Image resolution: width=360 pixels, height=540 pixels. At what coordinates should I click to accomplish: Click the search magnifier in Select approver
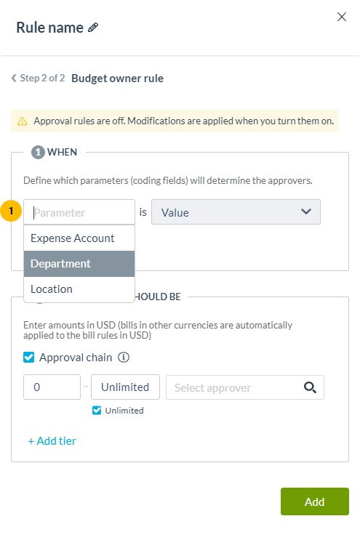(x=310, y=387)
